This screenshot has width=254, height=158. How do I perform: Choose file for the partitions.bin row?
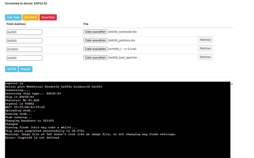[95, 40]
